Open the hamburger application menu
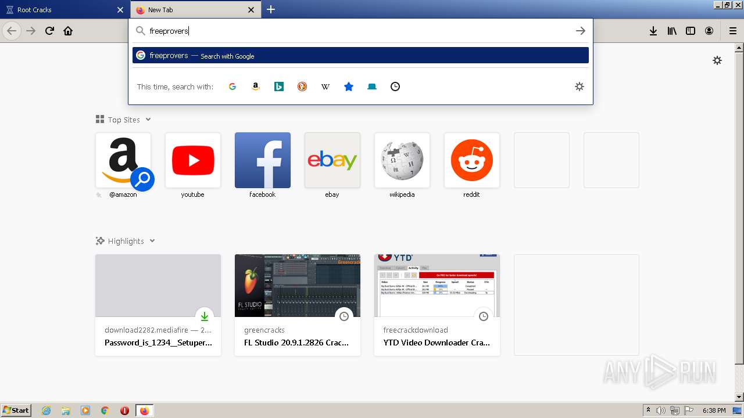The height and width of the screenshot is (418, 744). pos(732,31)
